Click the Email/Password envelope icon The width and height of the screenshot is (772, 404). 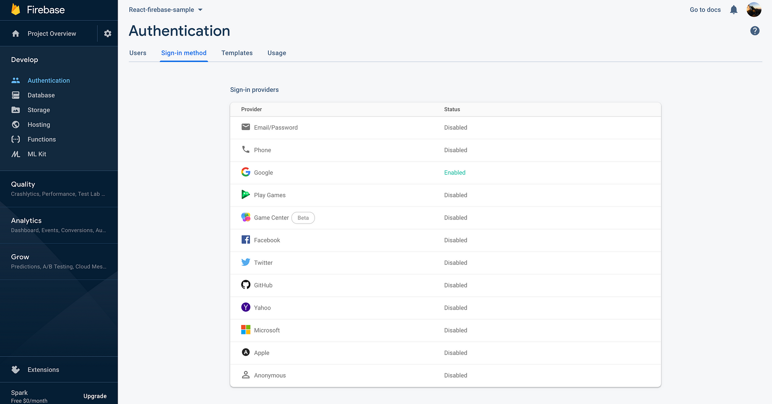pyautogui.click(x=246, y=127)
